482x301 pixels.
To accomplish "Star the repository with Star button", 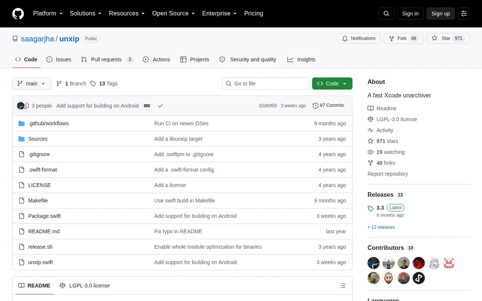I will [448, 38].
